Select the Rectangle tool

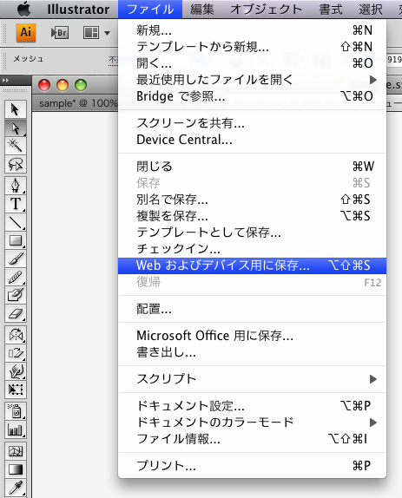[x=16, y=240]
